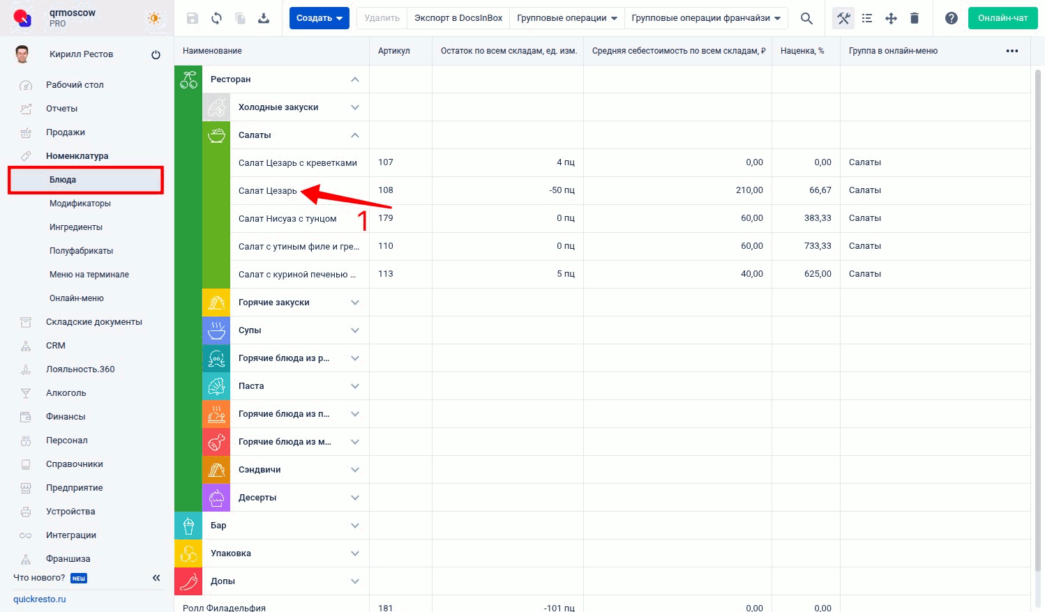Screen dimensions: 1045x612
Task: Click the download icon in toolbar
Action: coord(264,19)
